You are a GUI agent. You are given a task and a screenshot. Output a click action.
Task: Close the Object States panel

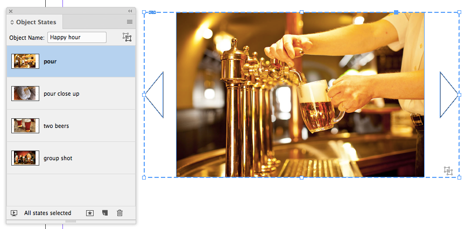click(x=11, y=11)
